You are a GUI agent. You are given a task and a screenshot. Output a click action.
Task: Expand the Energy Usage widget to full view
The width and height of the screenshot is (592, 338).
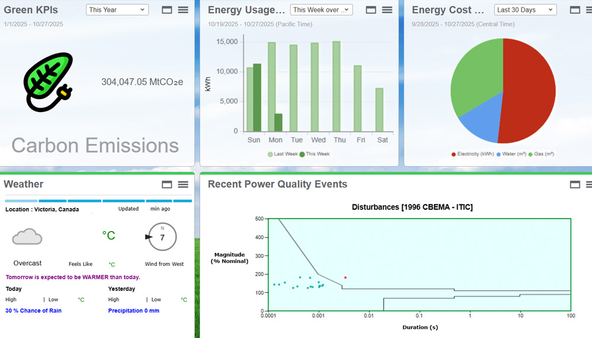coord(371,10)
